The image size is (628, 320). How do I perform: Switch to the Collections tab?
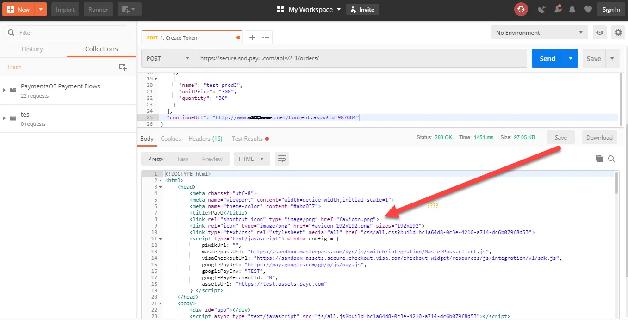101,49
